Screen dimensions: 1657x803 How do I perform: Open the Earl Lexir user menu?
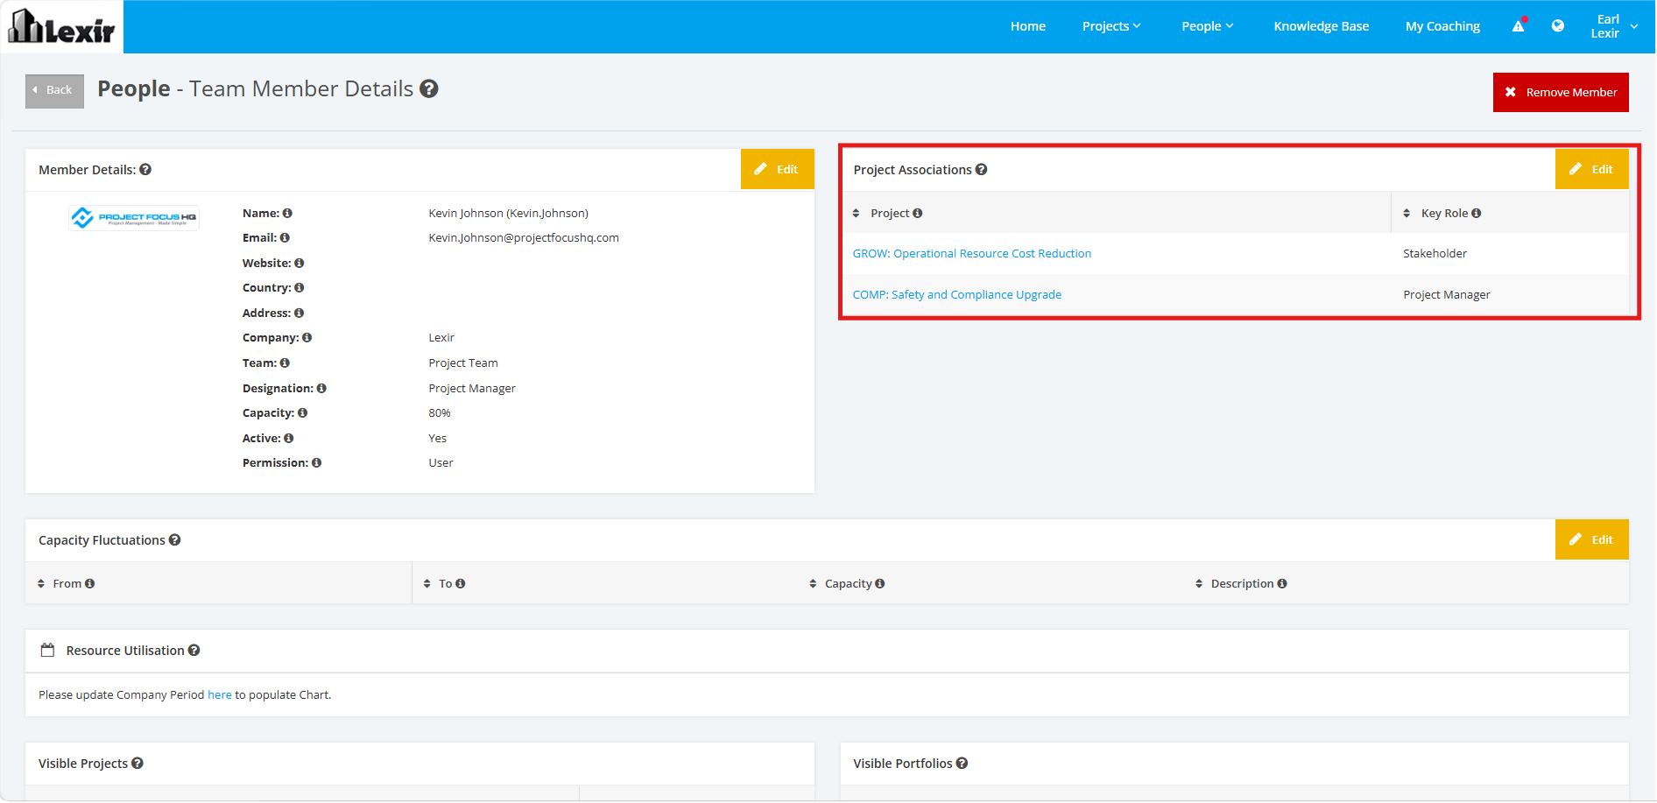point(1614,26)
